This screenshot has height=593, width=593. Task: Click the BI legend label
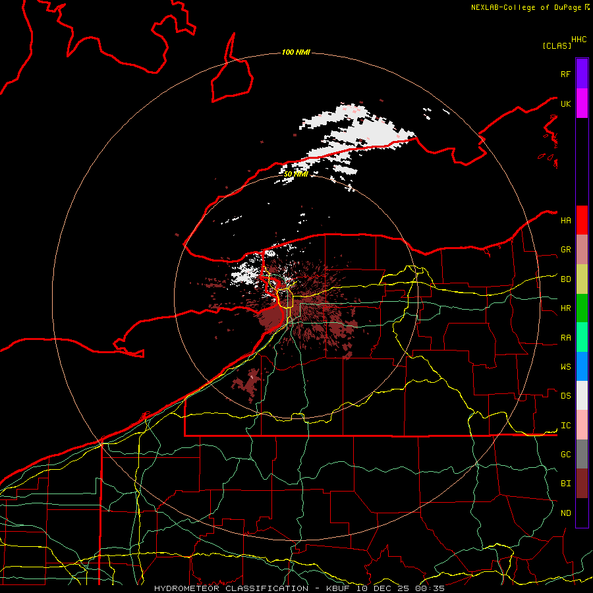click(x=565, y=484)
